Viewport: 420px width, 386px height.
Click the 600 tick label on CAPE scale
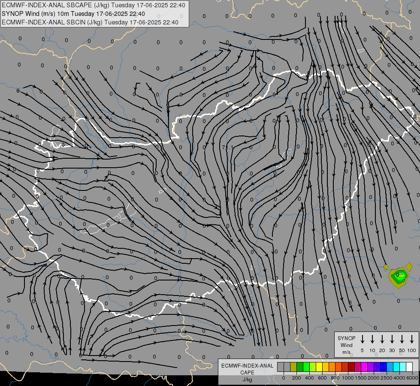[x=322, y=378]
